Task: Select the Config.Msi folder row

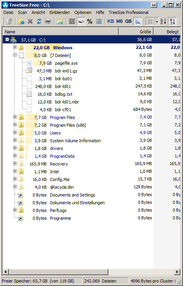Action: pyautogui.click(x=92, y=179)
